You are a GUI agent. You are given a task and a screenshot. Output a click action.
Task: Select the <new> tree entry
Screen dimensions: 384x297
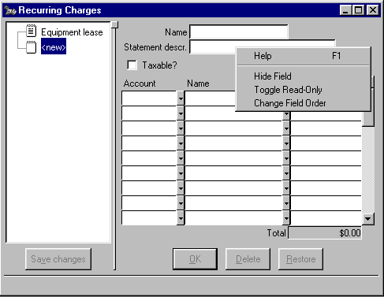pos(54,47)
